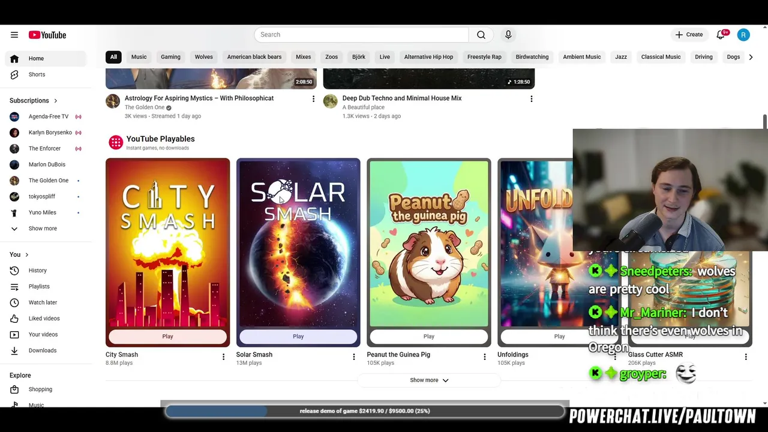Open the Karlyn Borysenko subscription
This screenshot has height=432, width=768.
tap(46, 133)
